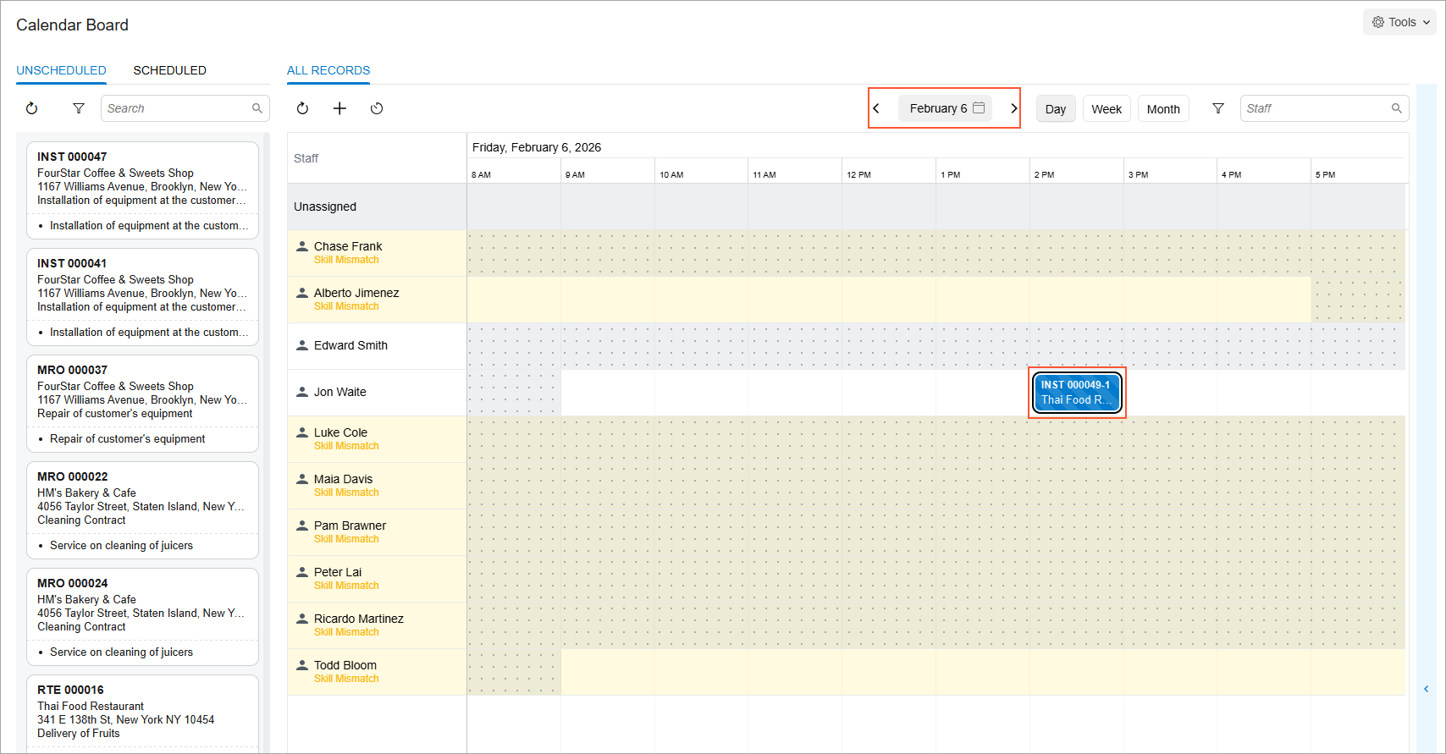Refresh the unscheduled list
1446x754 pixels.
click(32, 108)
